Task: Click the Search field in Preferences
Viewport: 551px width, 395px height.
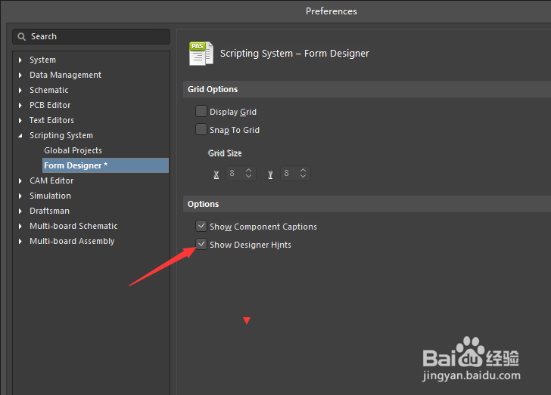Action: (91, 36)
